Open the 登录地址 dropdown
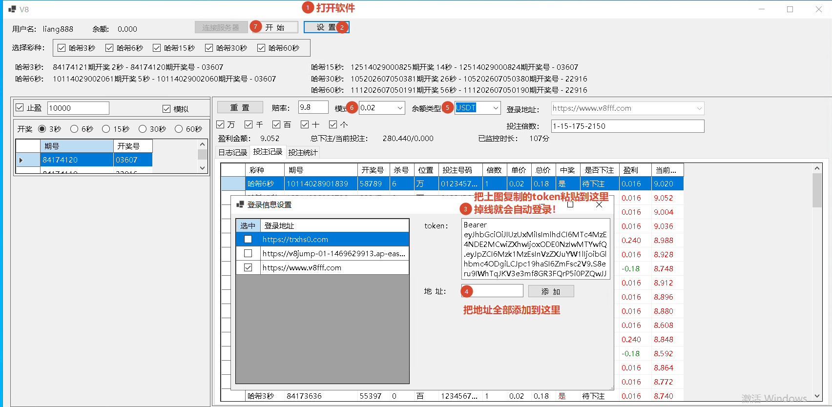This screenshot has height=407, width=832. [699, 108]
